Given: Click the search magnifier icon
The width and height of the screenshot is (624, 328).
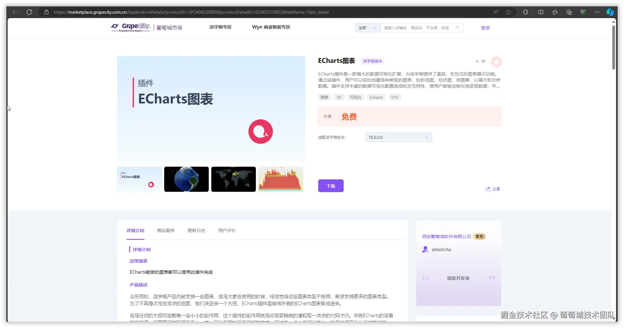Looking at the screenshot, I should pos(458,28).
